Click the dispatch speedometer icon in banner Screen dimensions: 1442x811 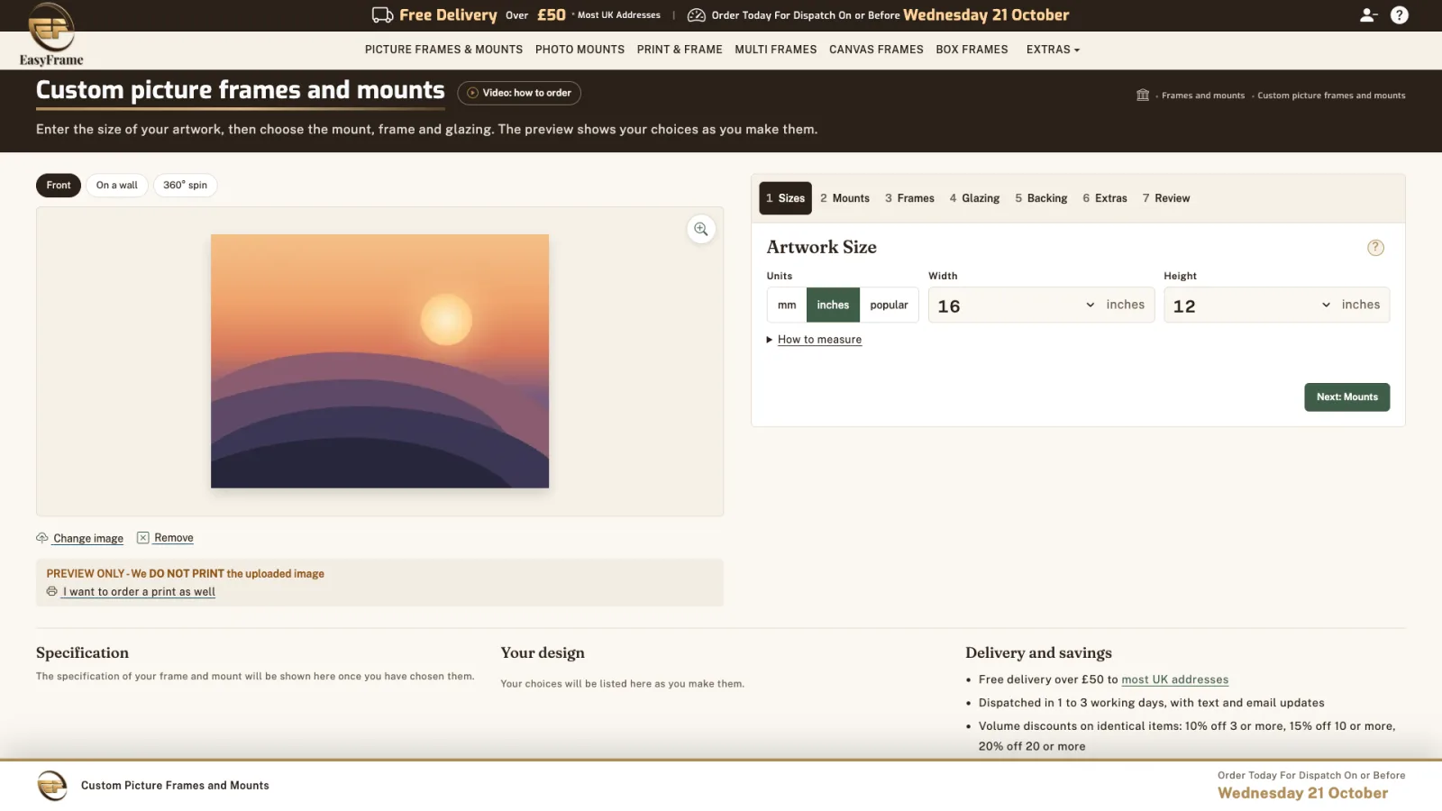[696, 15]
